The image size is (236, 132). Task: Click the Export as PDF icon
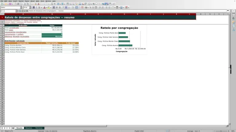pos(15,4)
